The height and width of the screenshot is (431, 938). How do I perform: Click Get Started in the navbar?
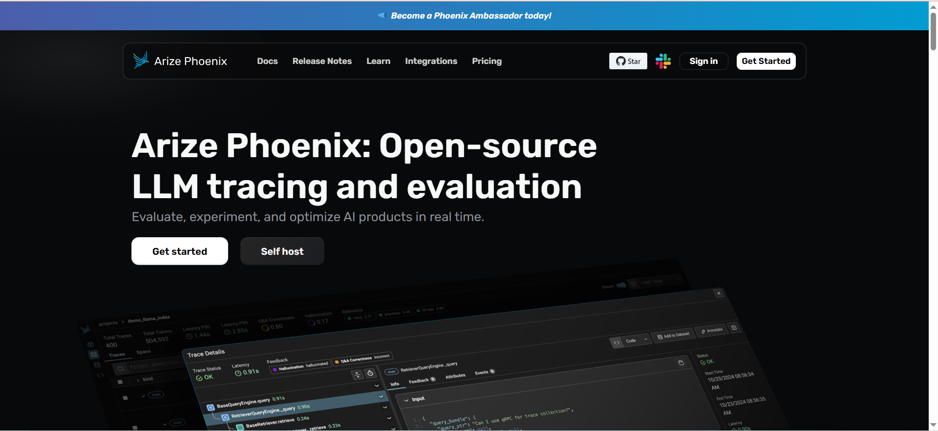[x=766, y=61]
